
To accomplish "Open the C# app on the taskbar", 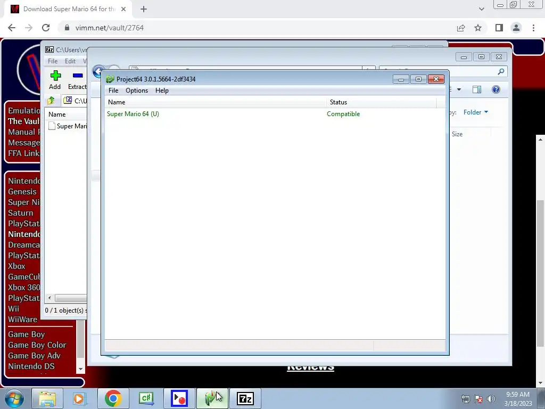I will click(x=146, y=398).
